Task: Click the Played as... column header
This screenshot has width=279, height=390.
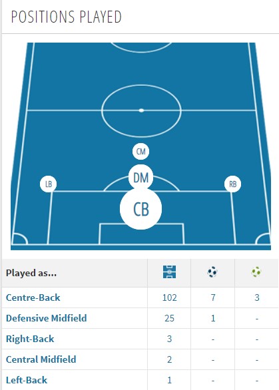Action: [31, 273]
